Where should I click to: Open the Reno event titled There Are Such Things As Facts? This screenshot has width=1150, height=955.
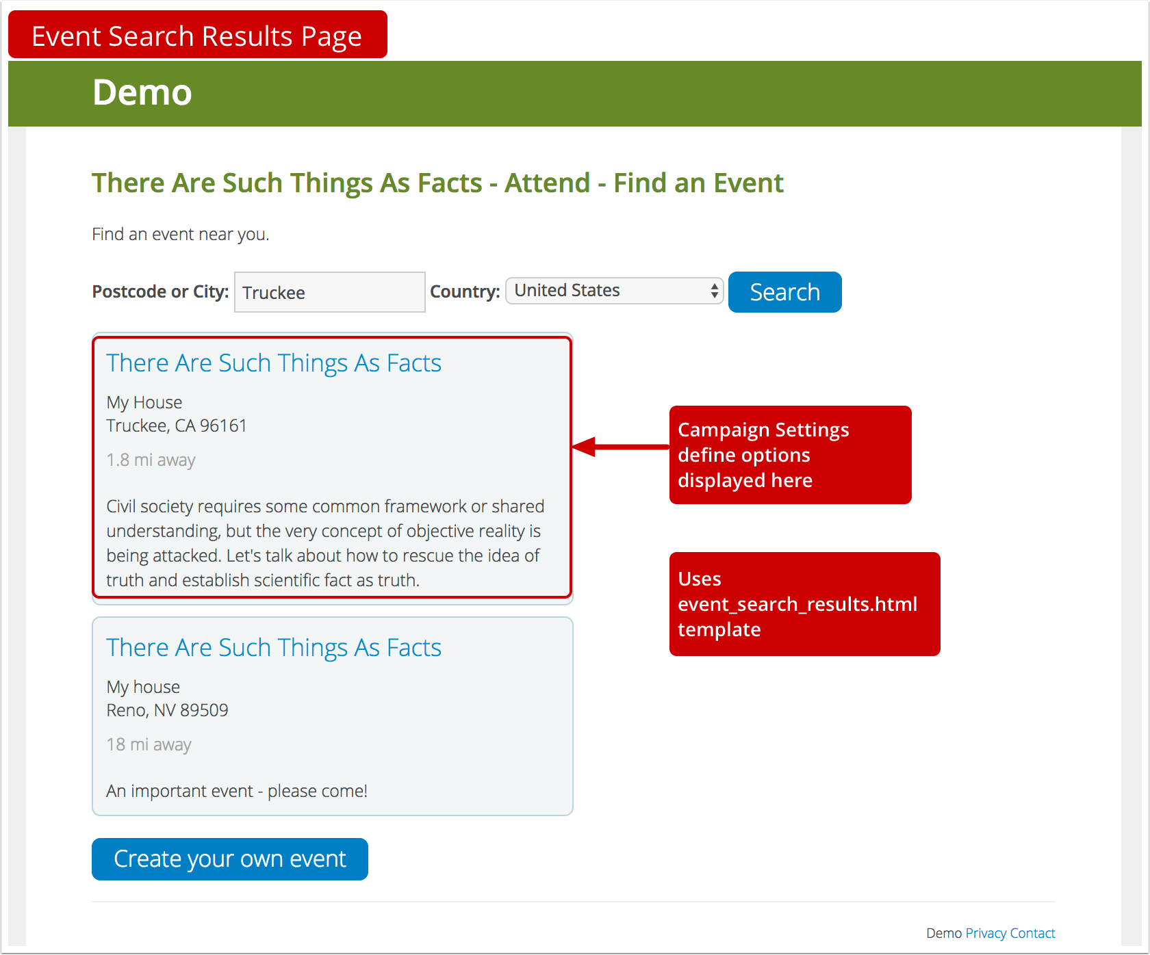[273, 647]
